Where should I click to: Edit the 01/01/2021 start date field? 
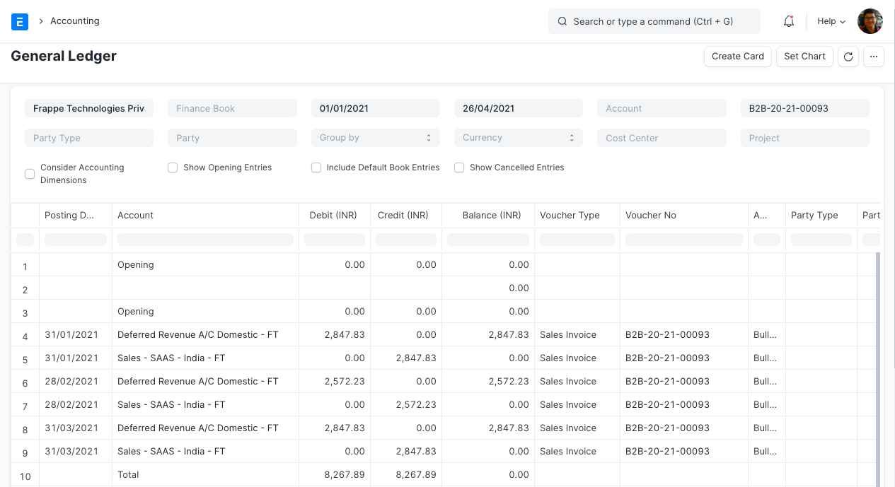375,107
